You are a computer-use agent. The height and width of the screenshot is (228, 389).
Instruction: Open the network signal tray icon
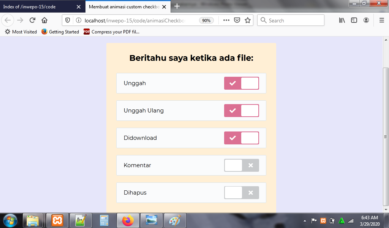[351, 220]
